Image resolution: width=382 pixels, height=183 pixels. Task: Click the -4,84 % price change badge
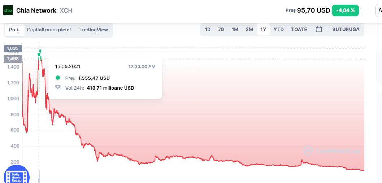345,10
